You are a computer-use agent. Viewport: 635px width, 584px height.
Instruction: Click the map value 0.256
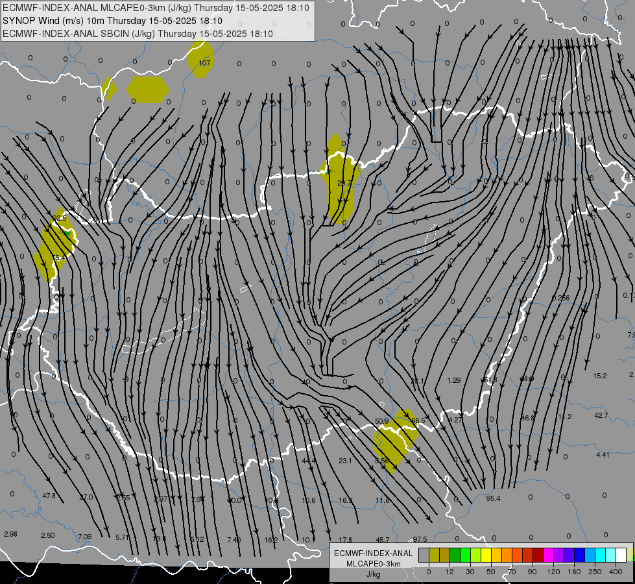(x=561, y=298)
